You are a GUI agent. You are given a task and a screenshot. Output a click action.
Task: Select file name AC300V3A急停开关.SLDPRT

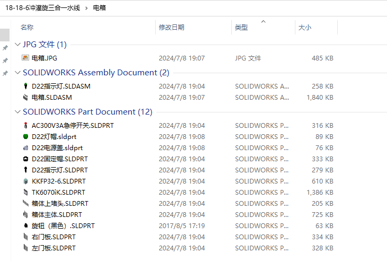click(73, 125)
